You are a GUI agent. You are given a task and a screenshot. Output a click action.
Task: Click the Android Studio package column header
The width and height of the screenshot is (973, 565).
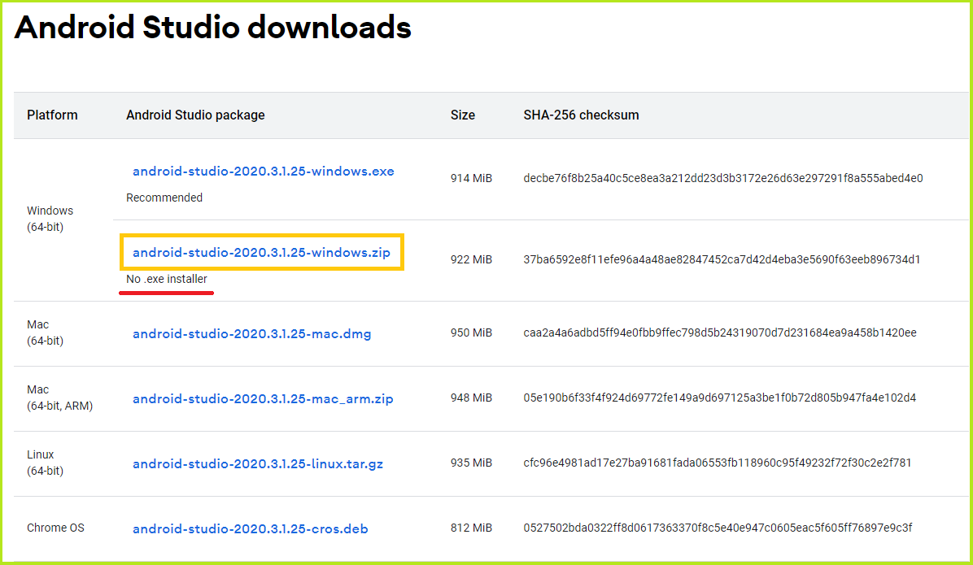[x=195, y=115]
